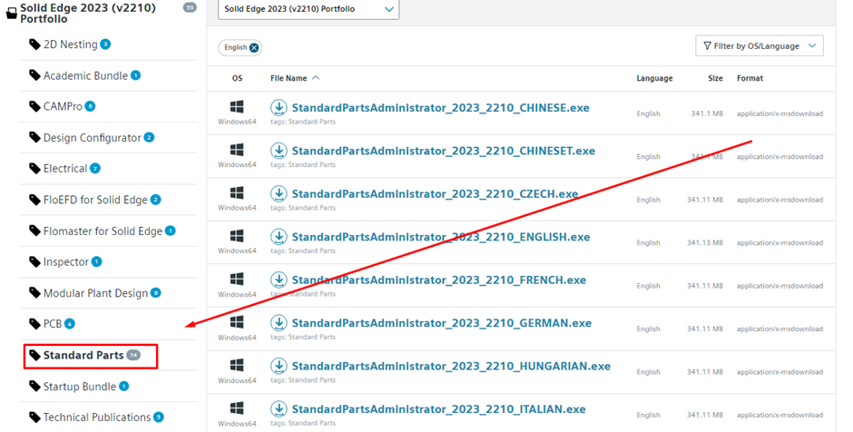Click Windows logo icon in CHINESE.exe row
Image resolution: width=853 pixels, height=432 pixels.
click(x=237, y=107)
